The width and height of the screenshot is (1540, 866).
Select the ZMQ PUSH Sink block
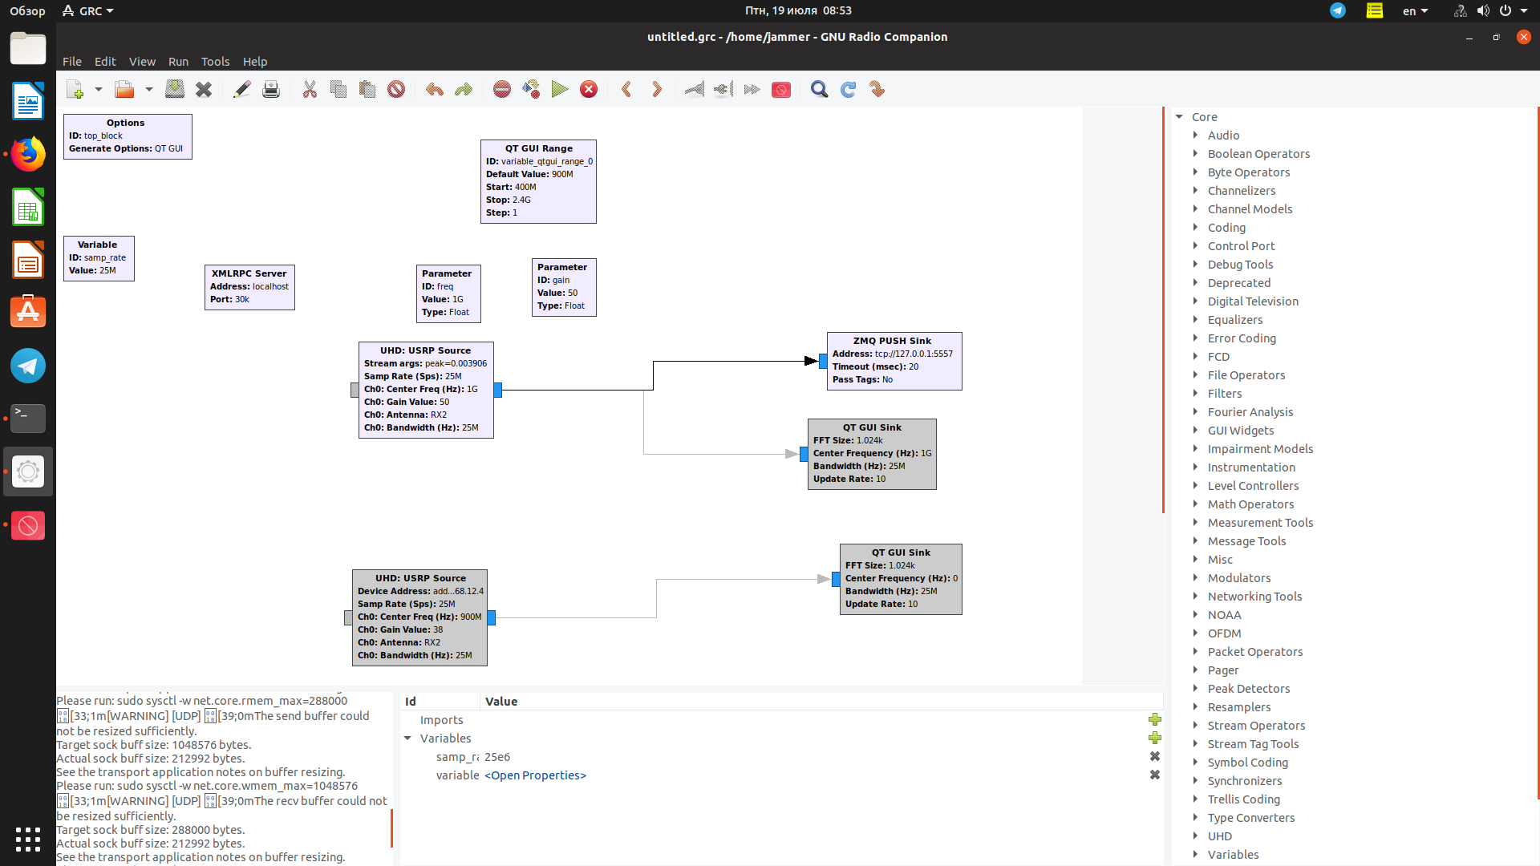pyautogui.click(x=894, y=361)
